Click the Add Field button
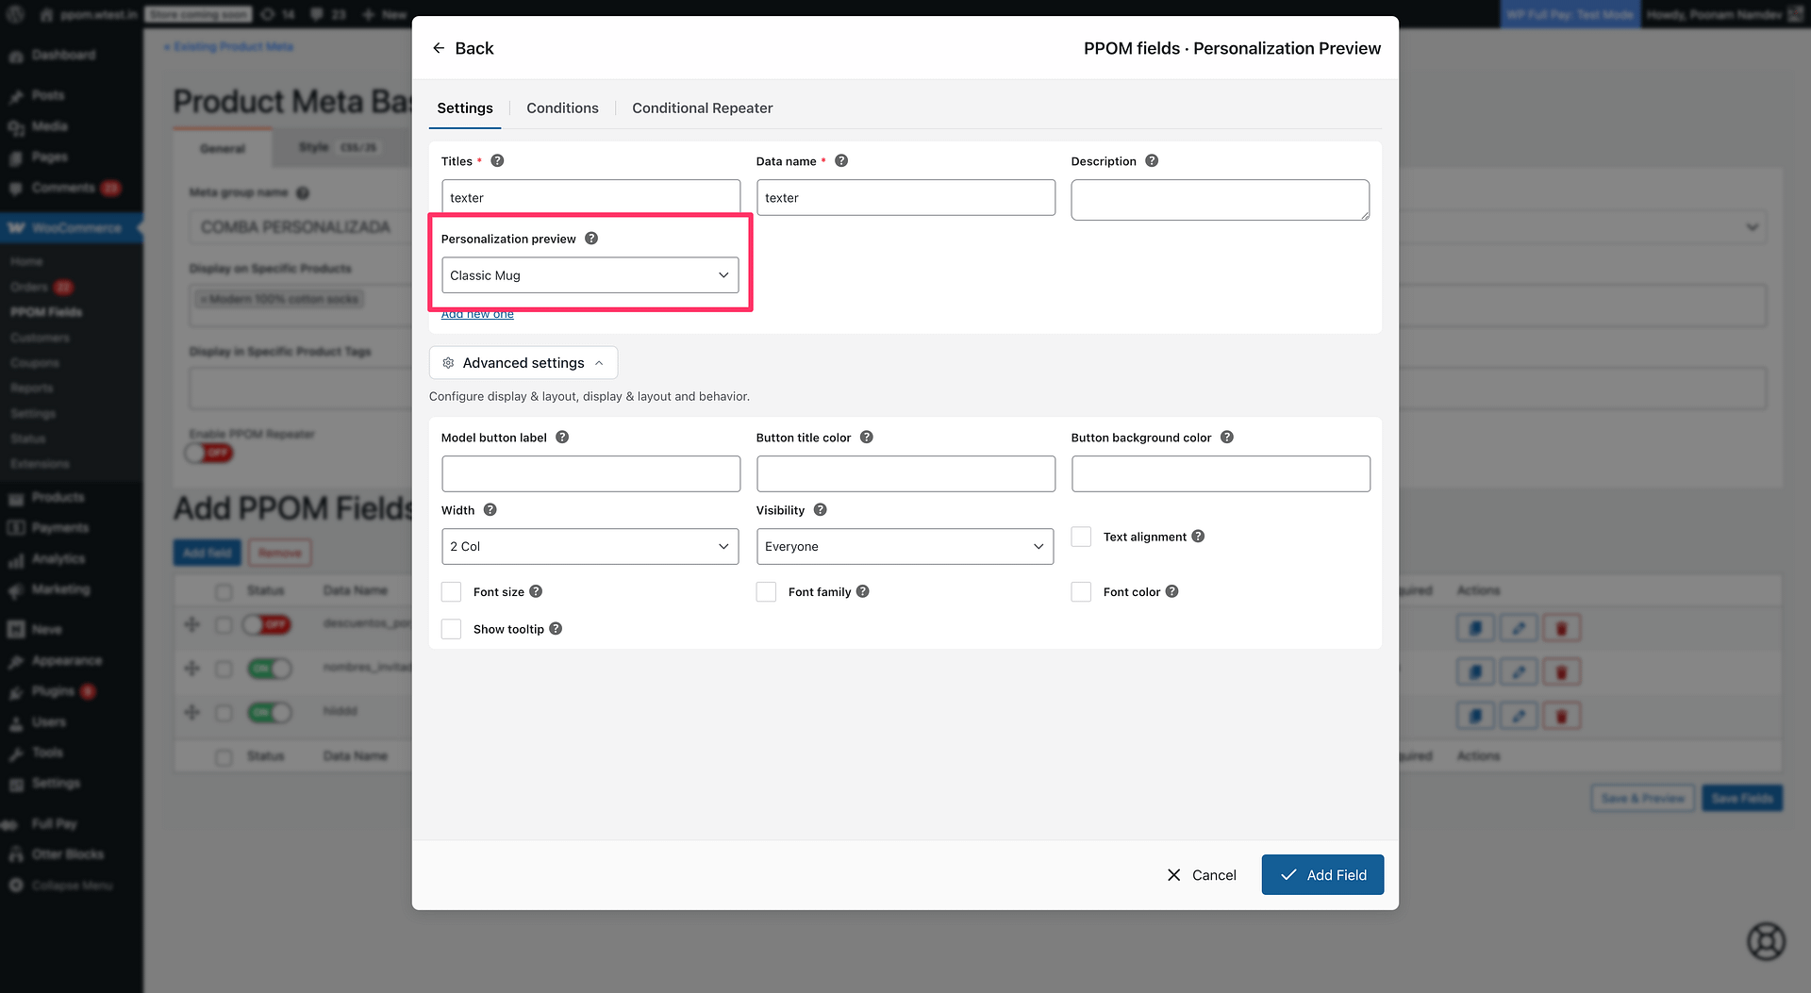The image size is (1811, 993). pyautogui.click(x=1322, y=875)
